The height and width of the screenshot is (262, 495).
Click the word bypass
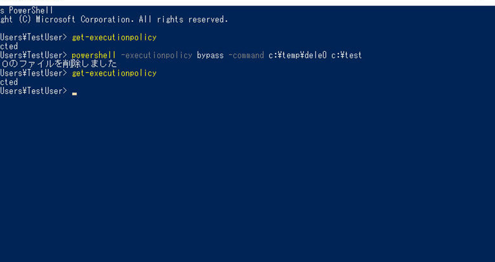(x=210, y=56)
